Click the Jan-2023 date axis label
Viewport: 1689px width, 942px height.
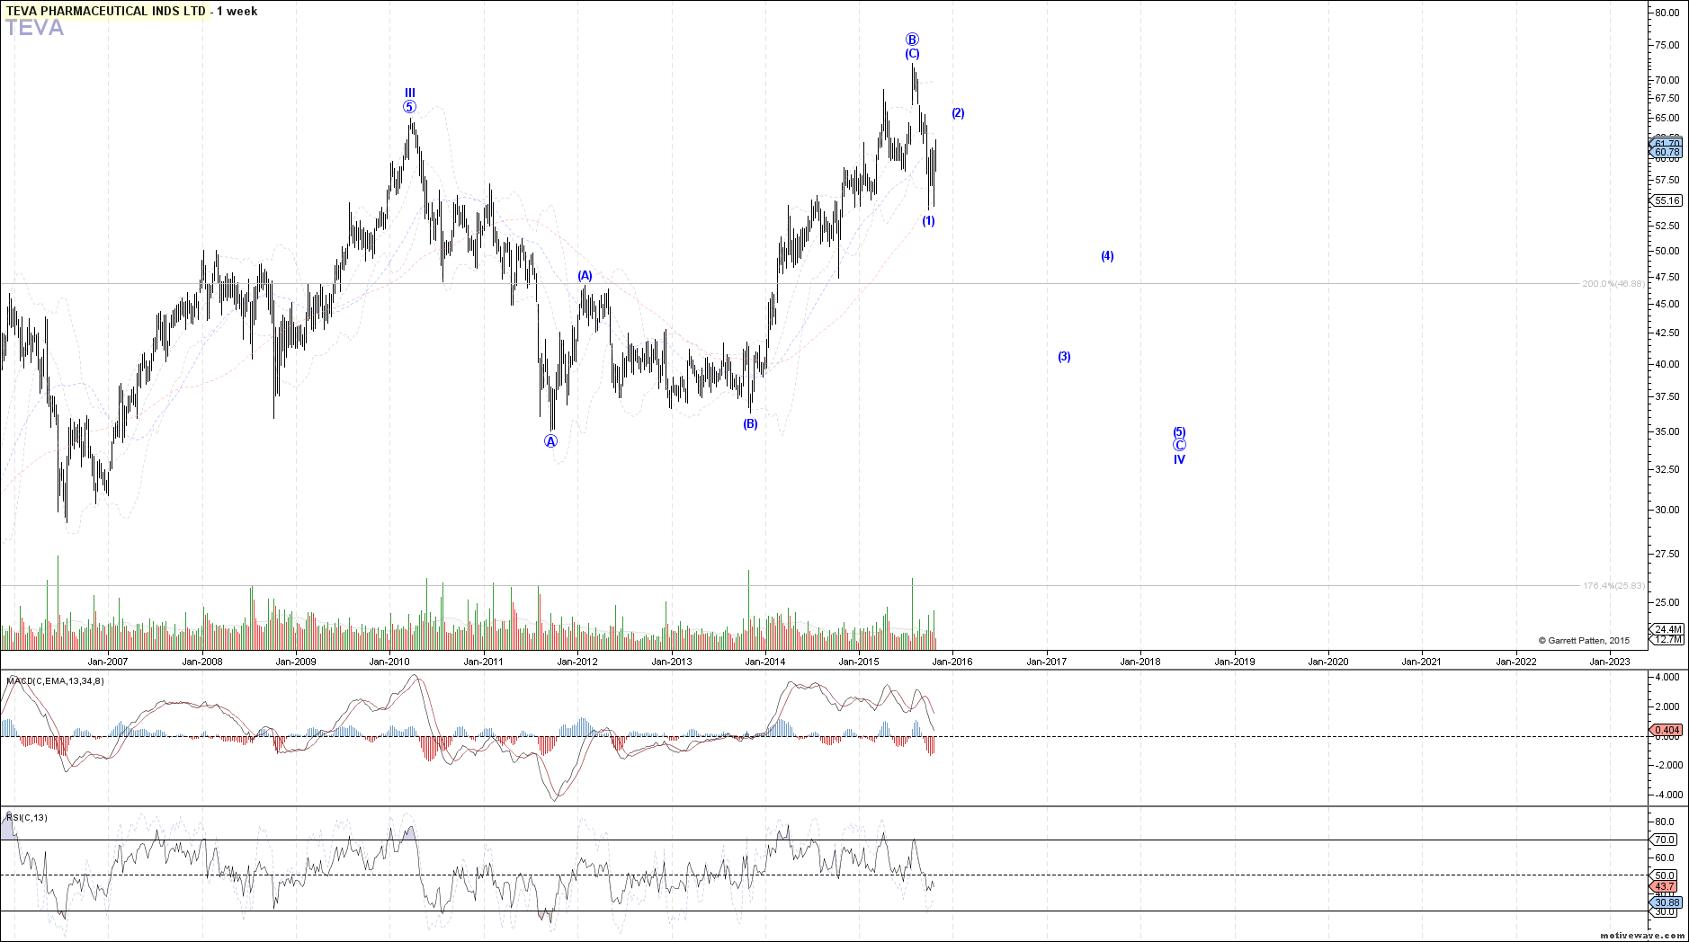[x=1610, y=662]
